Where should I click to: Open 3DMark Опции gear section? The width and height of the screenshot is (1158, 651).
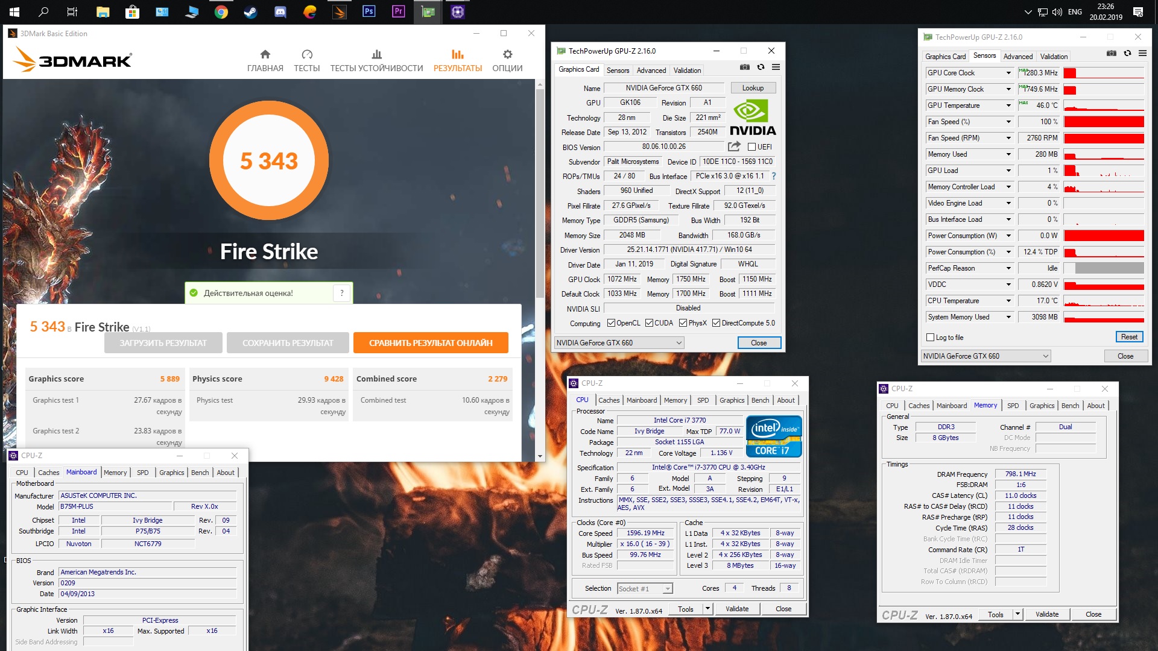click(x=507, y=60)
